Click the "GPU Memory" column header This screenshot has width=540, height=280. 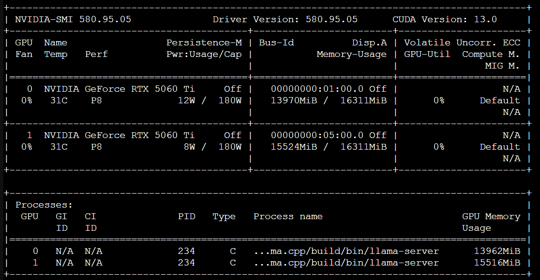491,216
